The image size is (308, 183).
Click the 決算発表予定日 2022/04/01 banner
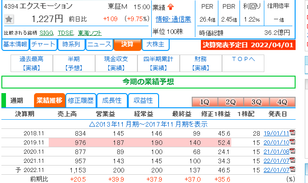tap(248, 45)
